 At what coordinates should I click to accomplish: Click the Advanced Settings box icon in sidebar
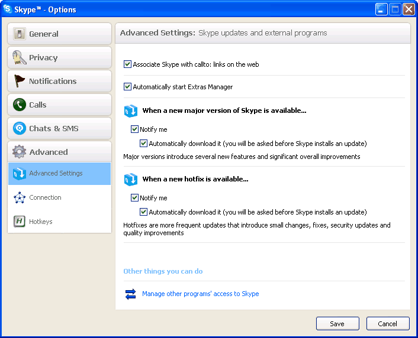tap(20, 174)
